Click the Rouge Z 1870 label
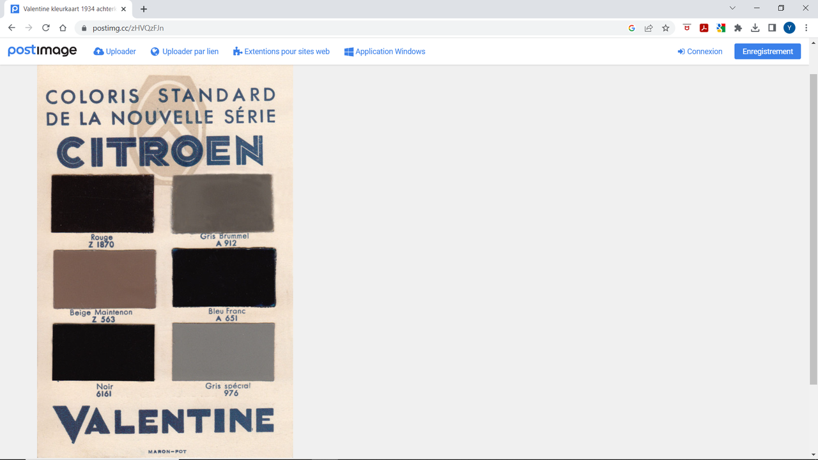 coord(102,241)
